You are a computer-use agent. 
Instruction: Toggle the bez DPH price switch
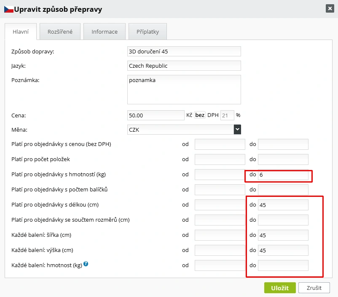(200, 115)
